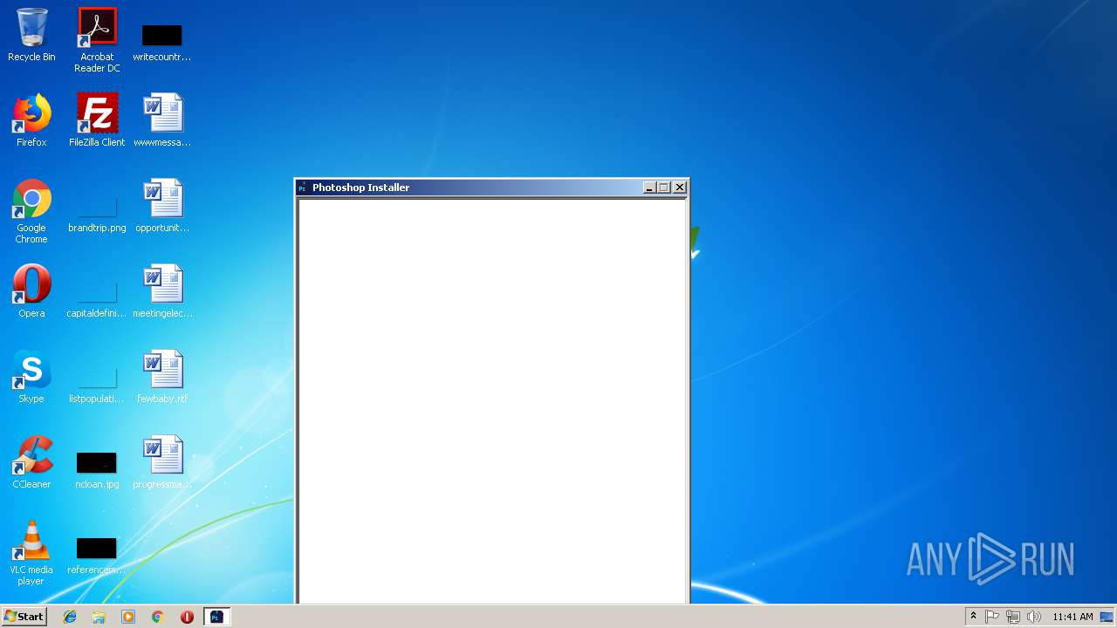Open Windows Explorer folder in taskbar
Screen dimensions: 1117x628
[x=99, y=617]
